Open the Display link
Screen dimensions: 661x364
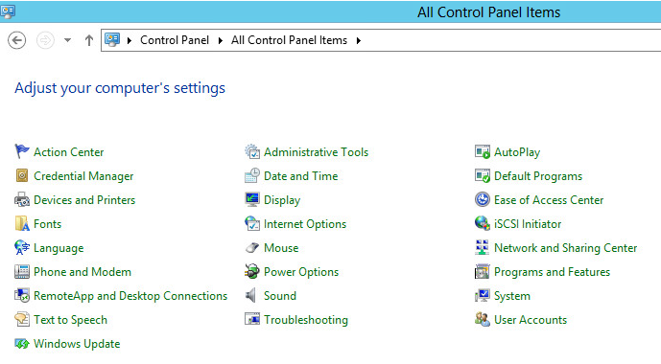point(282,200)
